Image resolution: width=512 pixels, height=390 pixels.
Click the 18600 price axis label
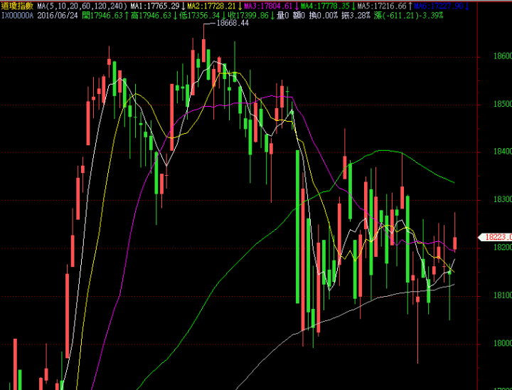click(503, 56)
